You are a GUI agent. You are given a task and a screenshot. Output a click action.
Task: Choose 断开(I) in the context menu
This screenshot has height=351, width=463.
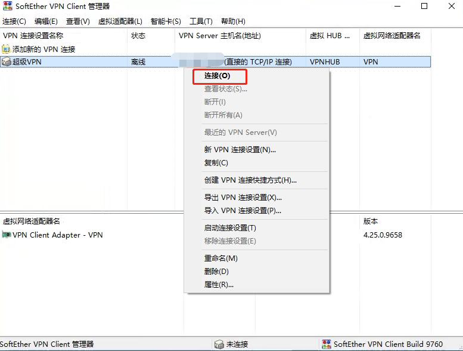pos(257,102)
